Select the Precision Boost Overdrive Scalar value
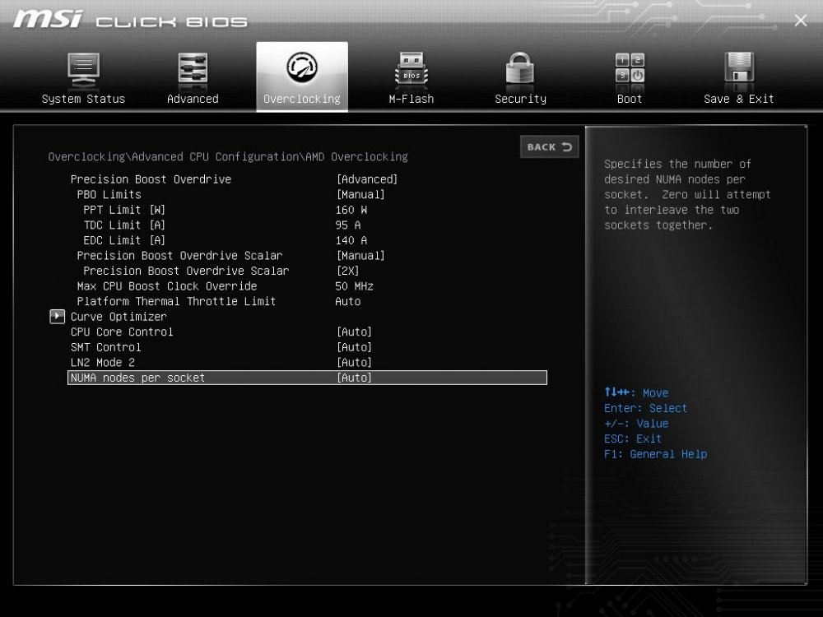Screen dimensions: 823x617 354,271
